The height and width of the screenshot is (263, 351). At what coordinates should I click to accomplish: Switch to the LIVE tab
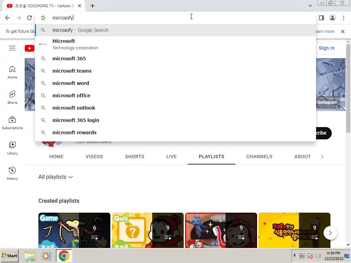pos(171,156)
